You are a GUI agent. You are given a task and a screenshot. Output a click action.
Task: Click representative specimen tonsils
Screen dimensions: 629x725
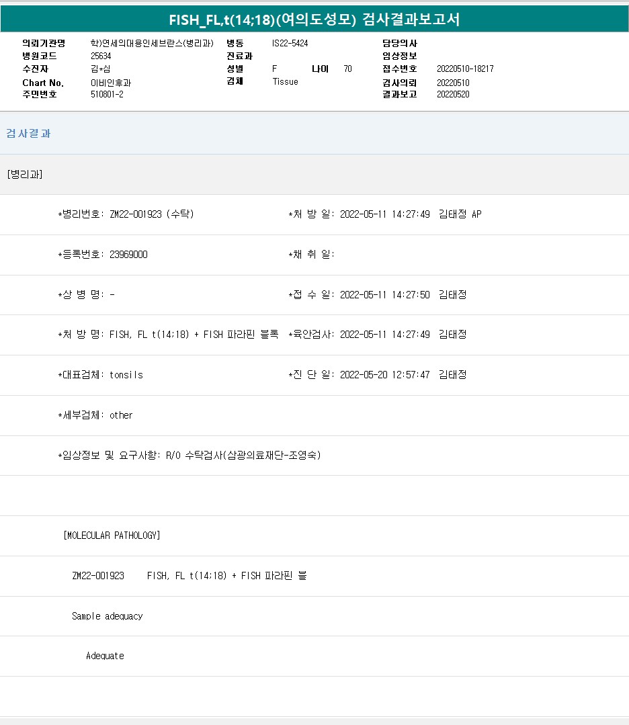[126, 375]
